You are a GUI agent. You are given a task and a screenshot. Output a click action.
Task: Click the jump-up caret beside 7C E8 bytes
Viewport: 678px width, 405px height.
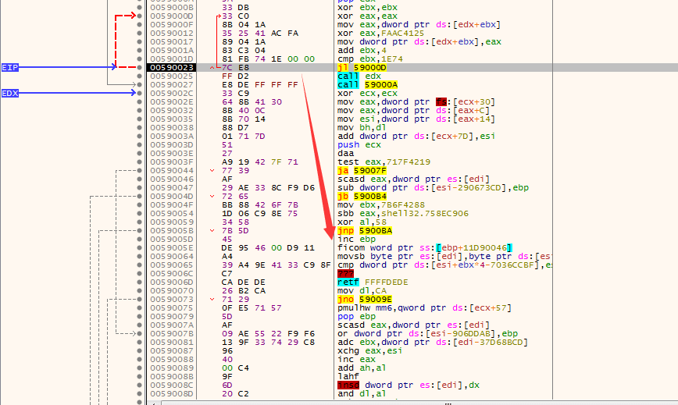pos(212,68)
